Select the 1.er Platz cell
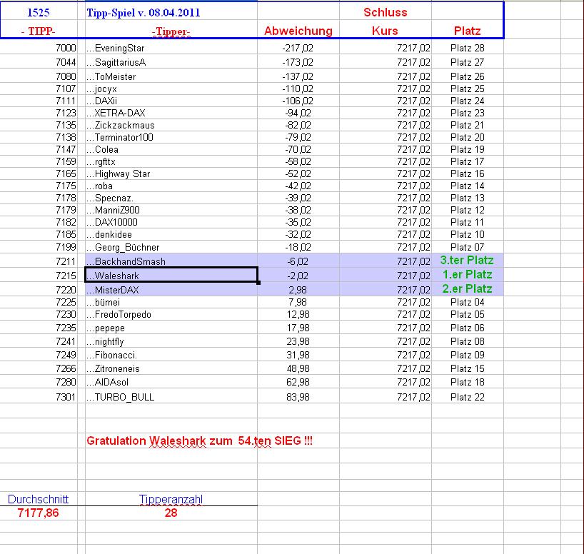 click(x=468, y=275)
